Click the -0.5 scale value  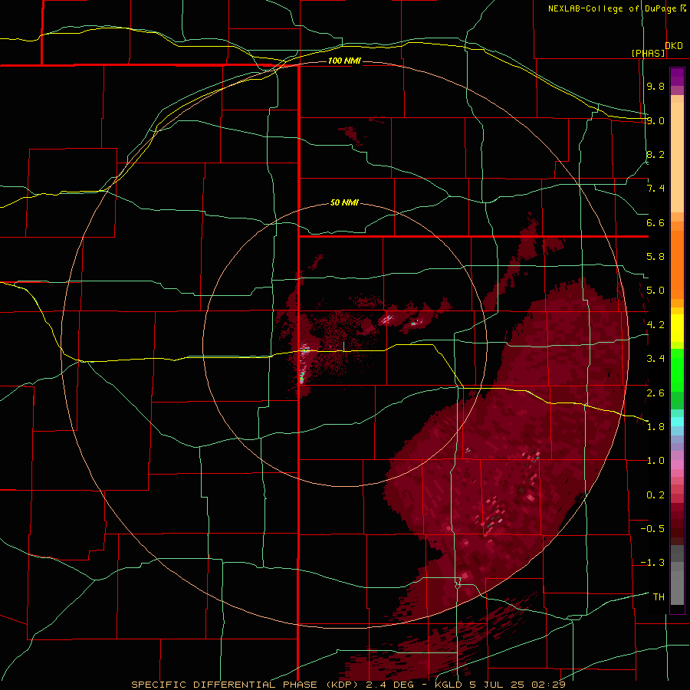tap(652, 529)
